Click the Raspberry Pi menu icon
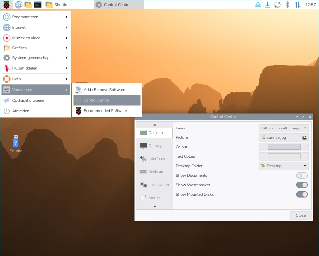The image size is (319, 256). (x=6, y=5)
